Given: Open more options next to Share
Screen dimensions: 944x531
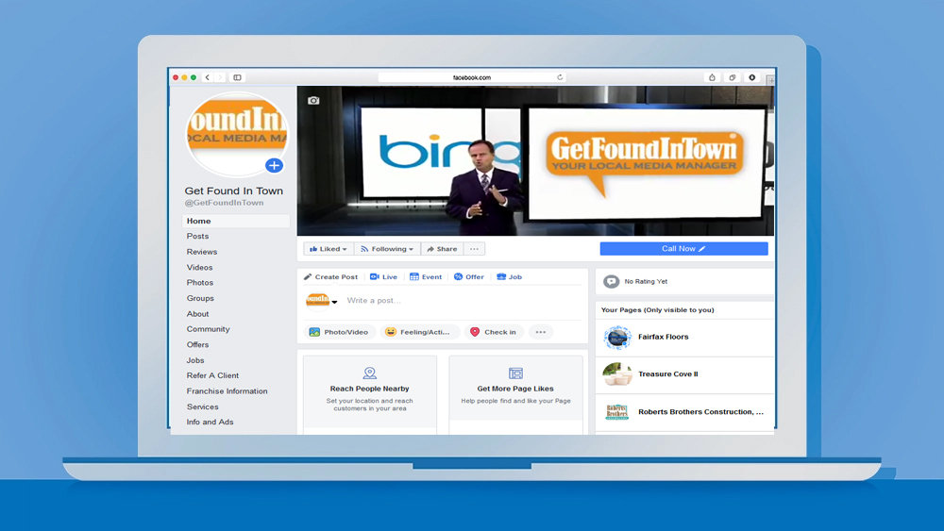Looking at the screenshot, I should (475, 249).
